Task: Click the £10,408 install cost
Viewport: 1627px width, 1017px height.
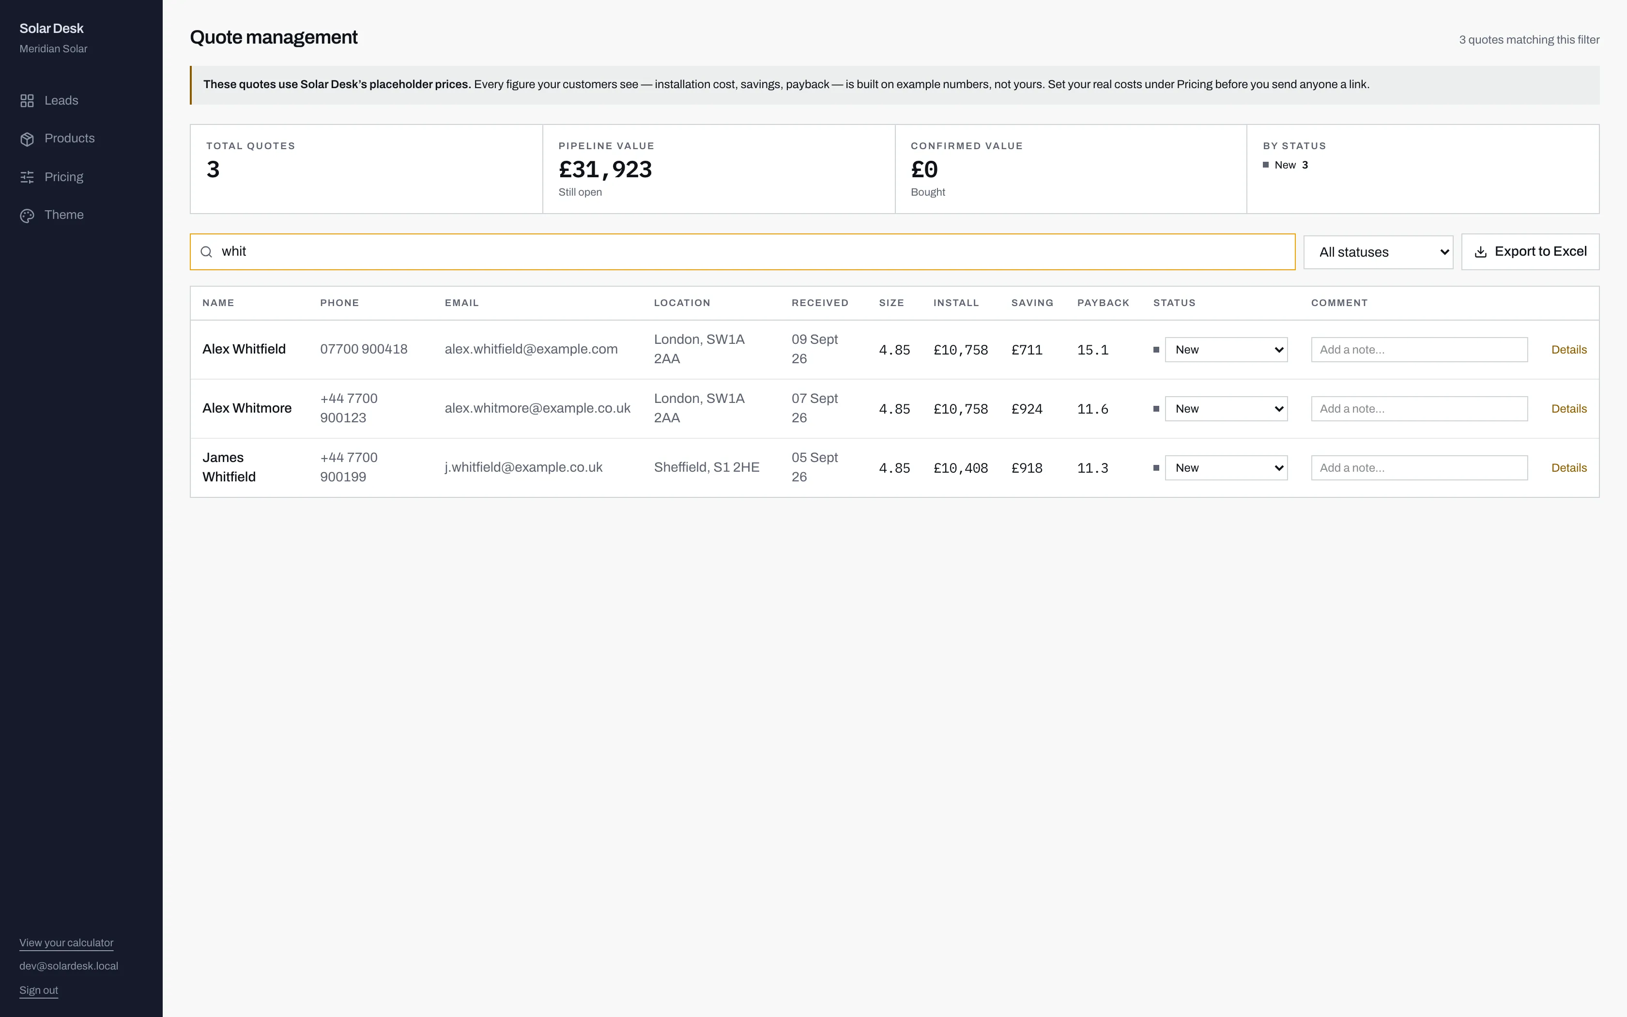Action: click(961, 468)
